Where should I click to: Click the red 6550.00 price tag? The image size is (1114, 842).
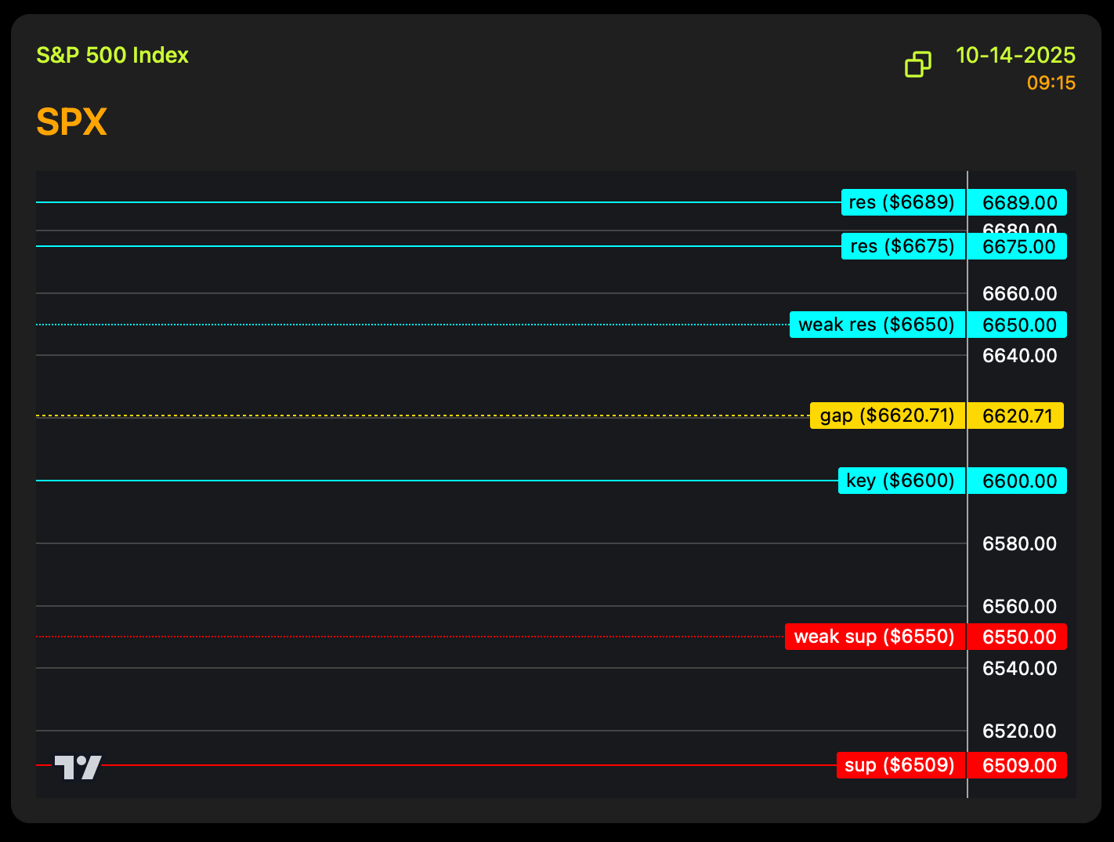[1018, 637]
